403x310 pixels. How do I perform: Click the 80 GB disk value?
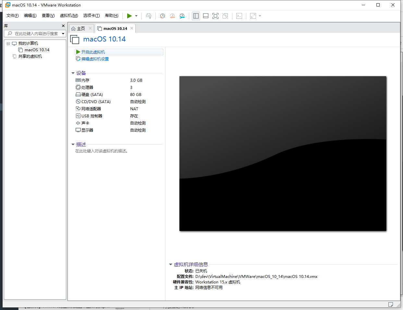136,95
